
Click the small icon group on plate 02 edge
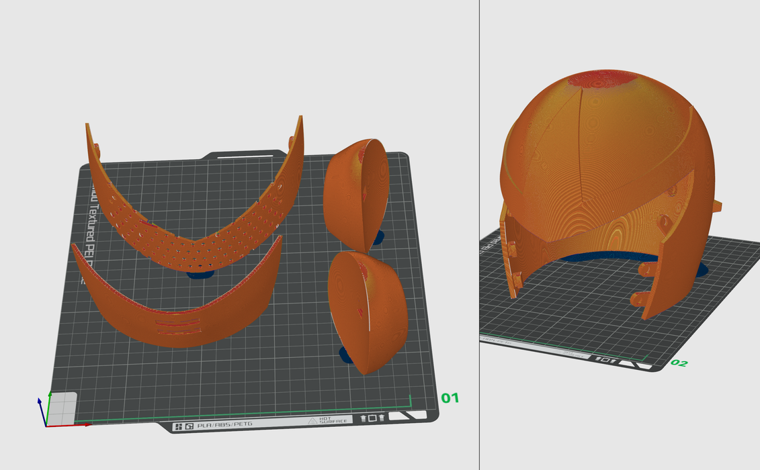pos(607,361)
